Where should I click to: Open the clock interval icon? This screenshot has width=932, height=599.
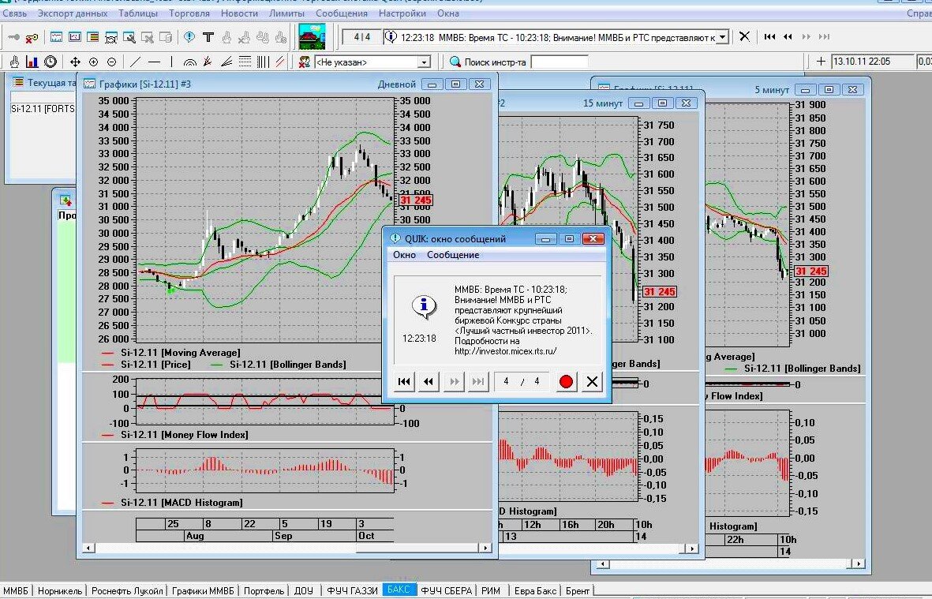[51, 62]
